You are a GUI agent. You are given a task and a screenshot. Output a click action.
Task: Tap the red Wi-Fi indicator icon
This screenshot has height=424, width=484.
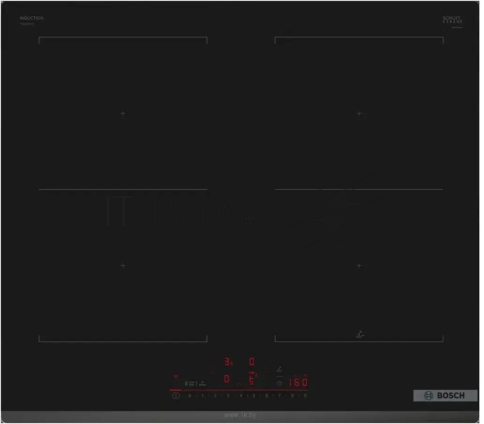click(x=176, y=377)
